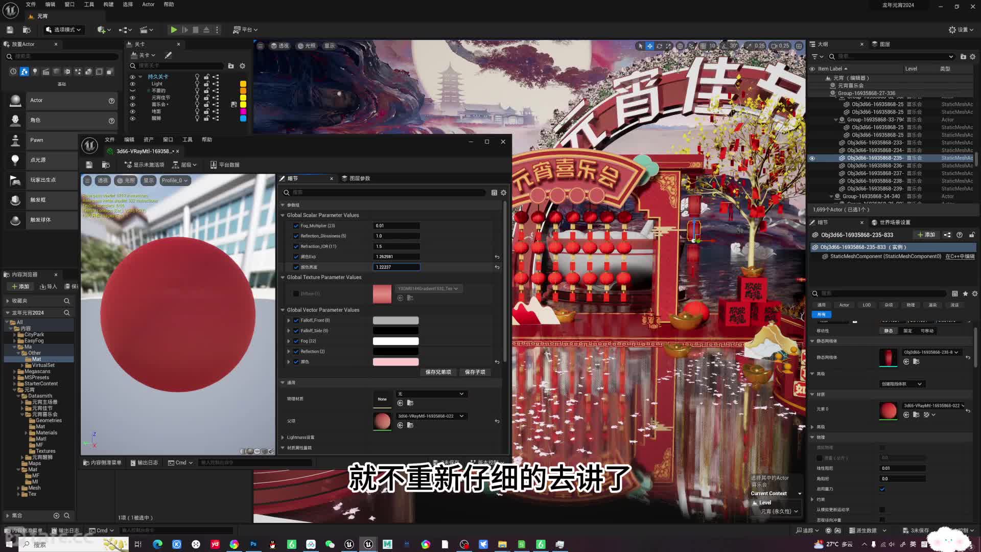Screen dimensions: 981x552
Task: Click 在C++中编辑 link
Action: tap(960, 257)
